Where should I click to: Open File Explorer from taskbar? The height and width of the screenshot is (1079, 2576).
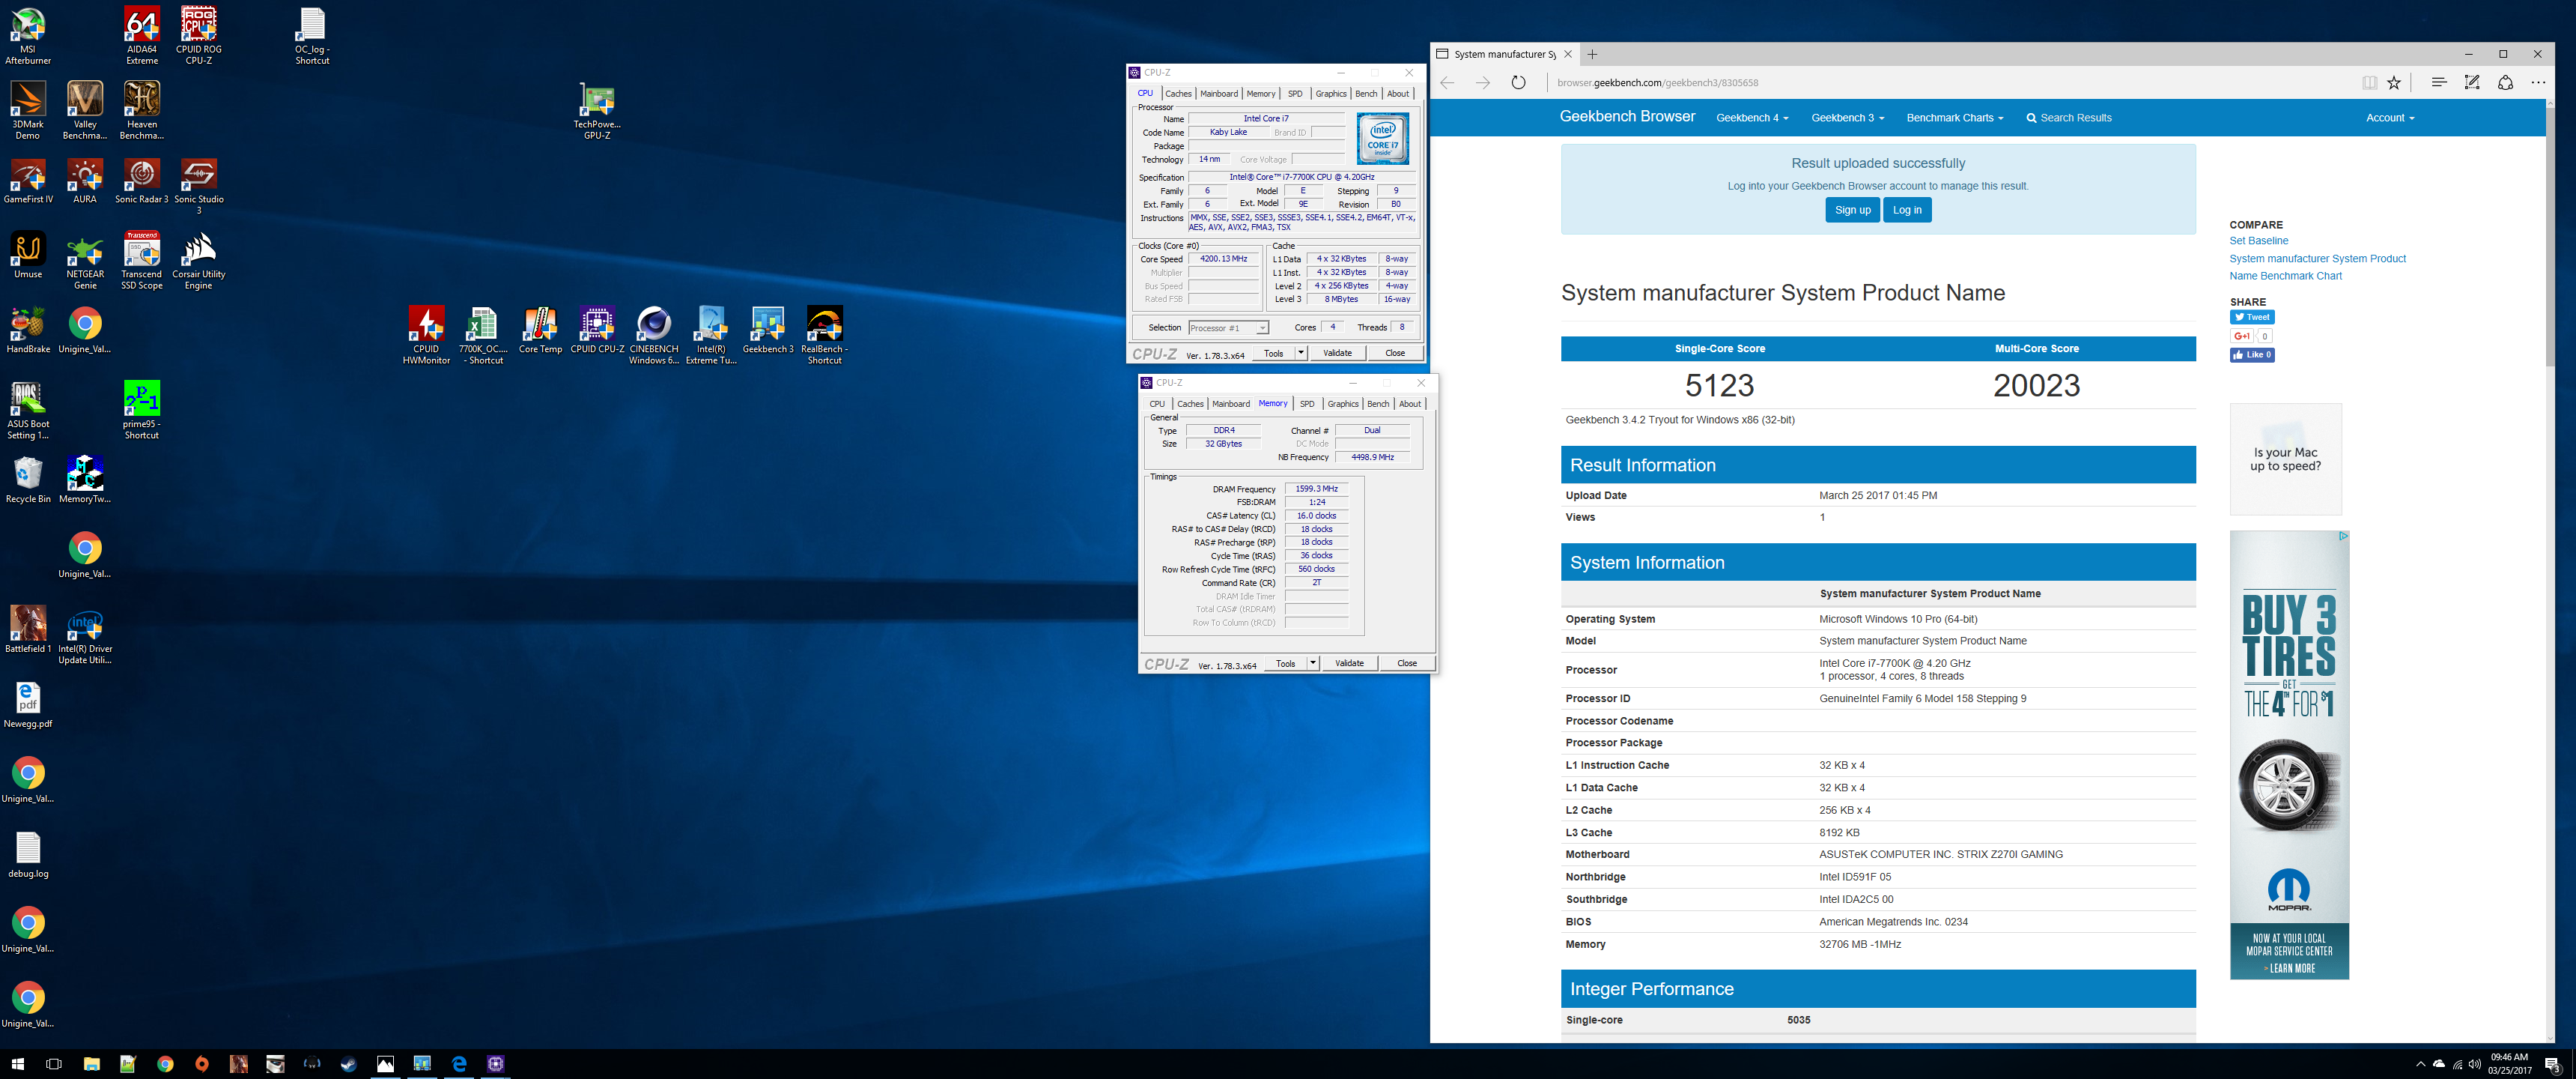(91, 1064)
